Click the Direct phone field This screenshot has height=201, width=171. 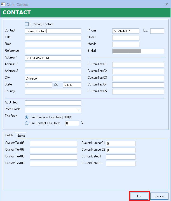click(126, 38)
